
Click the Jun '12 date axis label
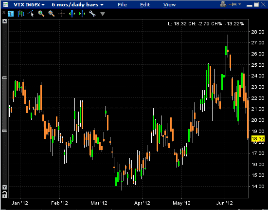click(225, 203)
